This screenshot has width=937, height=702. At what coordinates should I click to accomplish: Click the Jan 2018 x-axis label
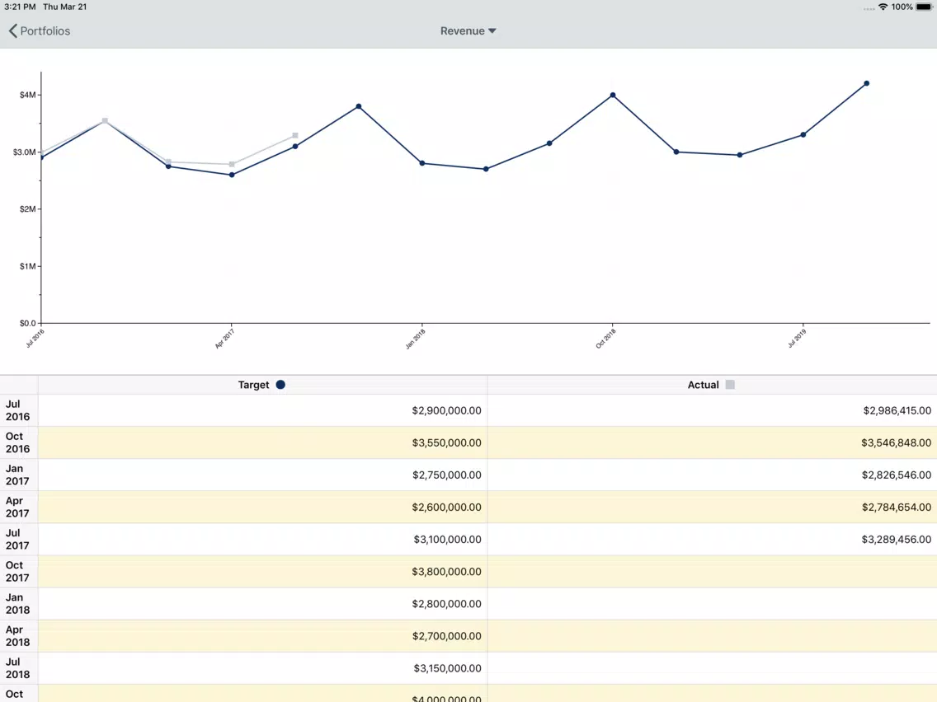click(415, 339)
